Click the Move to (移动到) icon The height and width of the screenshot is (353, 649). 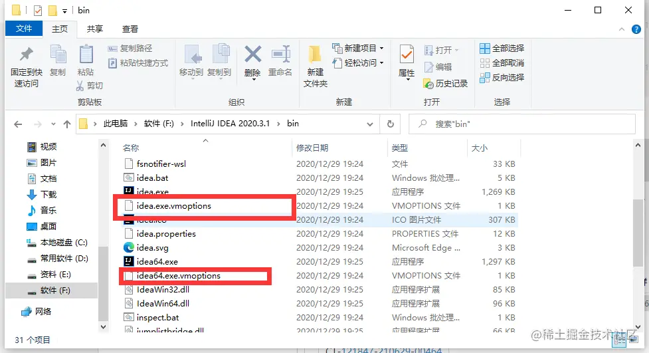[x=192, y=55]
